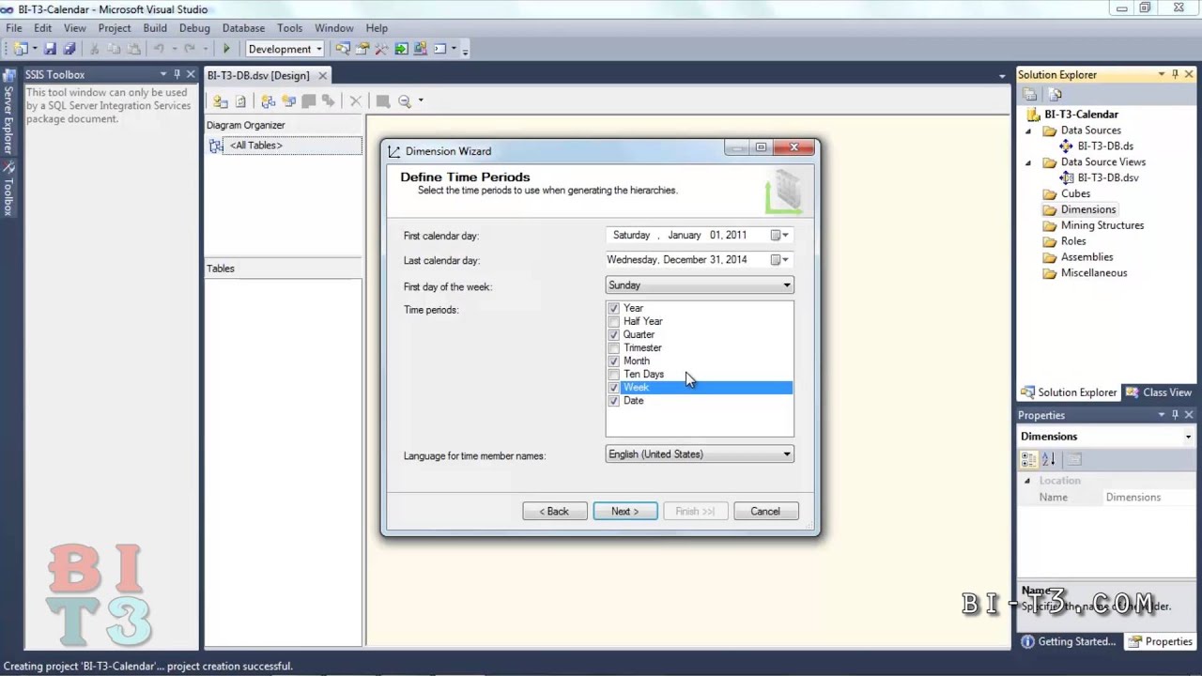Click the New Diagram icon in DSV toolbar
Viewport: 1202px width, 676px height.
[269, 101]
